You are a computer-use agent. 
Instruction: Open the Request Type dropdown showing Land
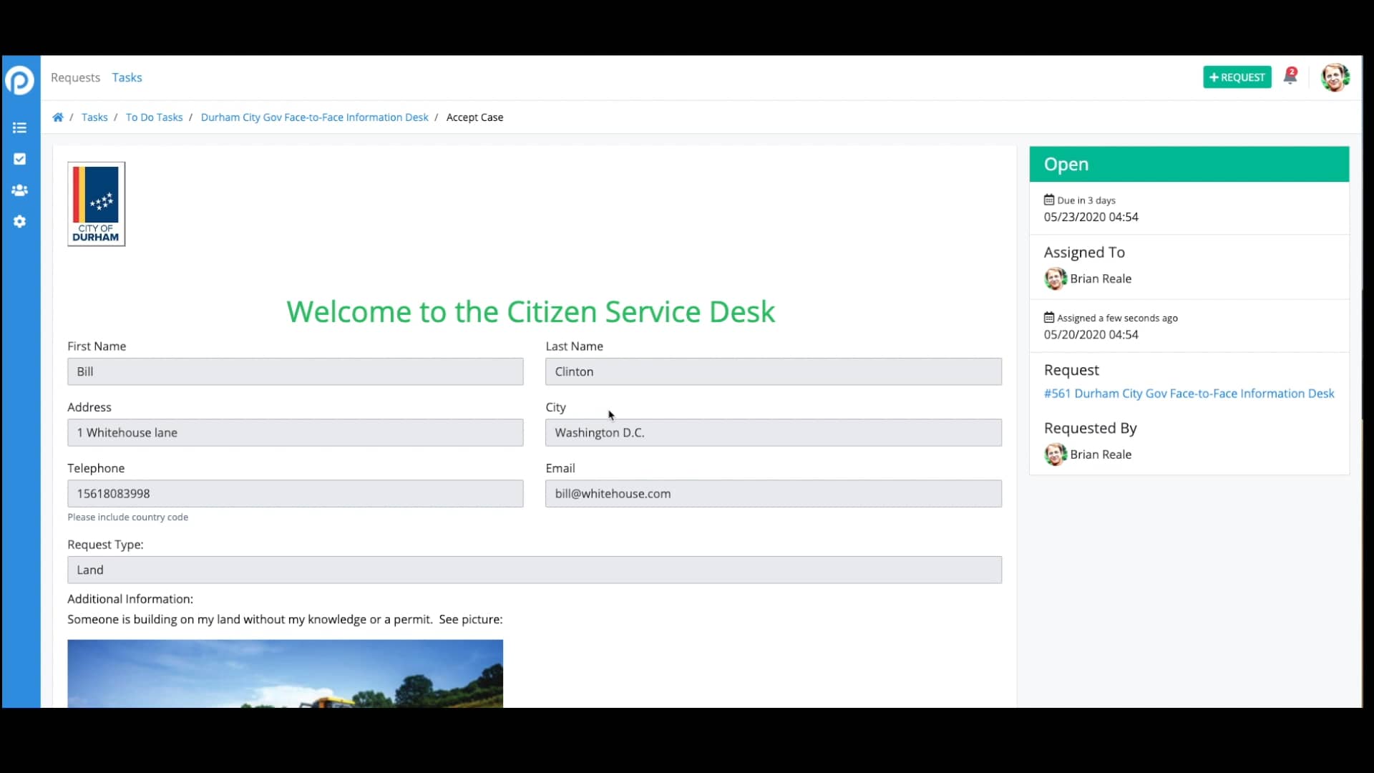[534, 570]
